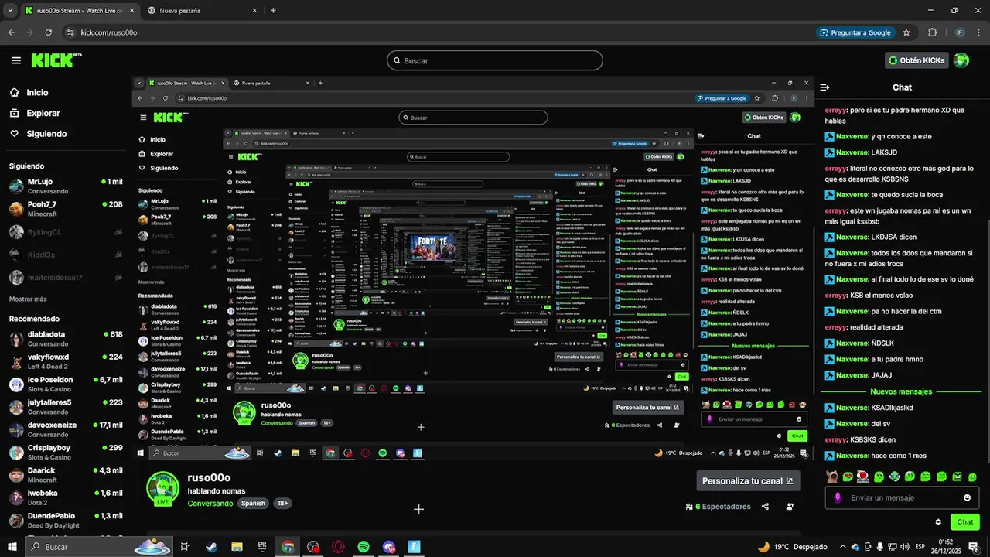Insert the angry square green emote

(x=957, y=477)
